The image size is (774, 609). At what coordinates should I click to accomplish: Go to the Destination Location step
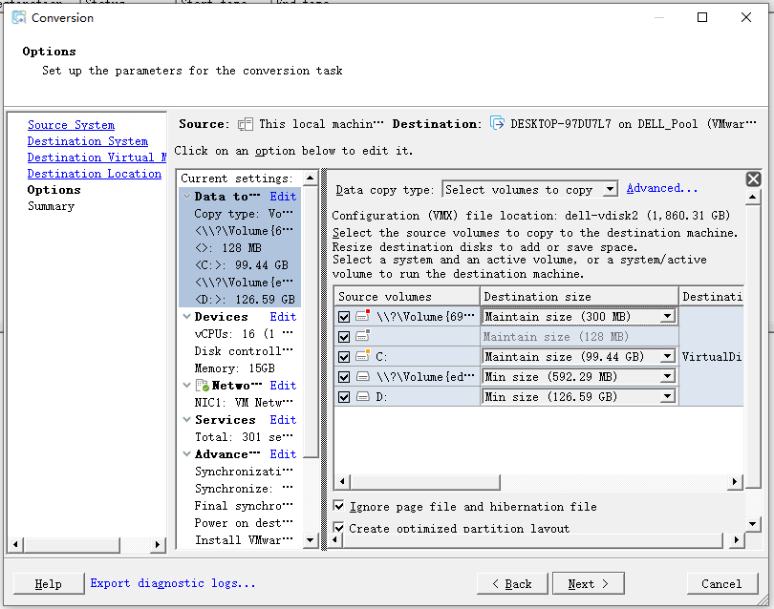point(95,174)
